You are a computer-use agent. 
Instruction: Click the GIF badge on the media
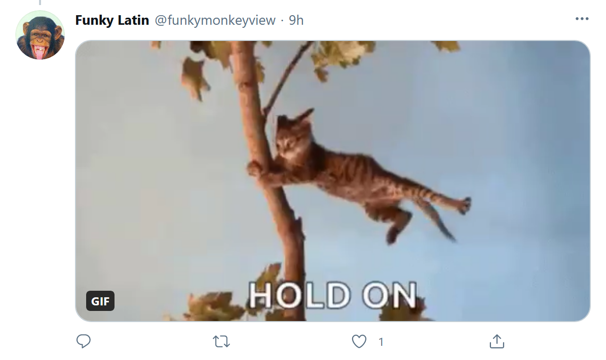[100, 301]
